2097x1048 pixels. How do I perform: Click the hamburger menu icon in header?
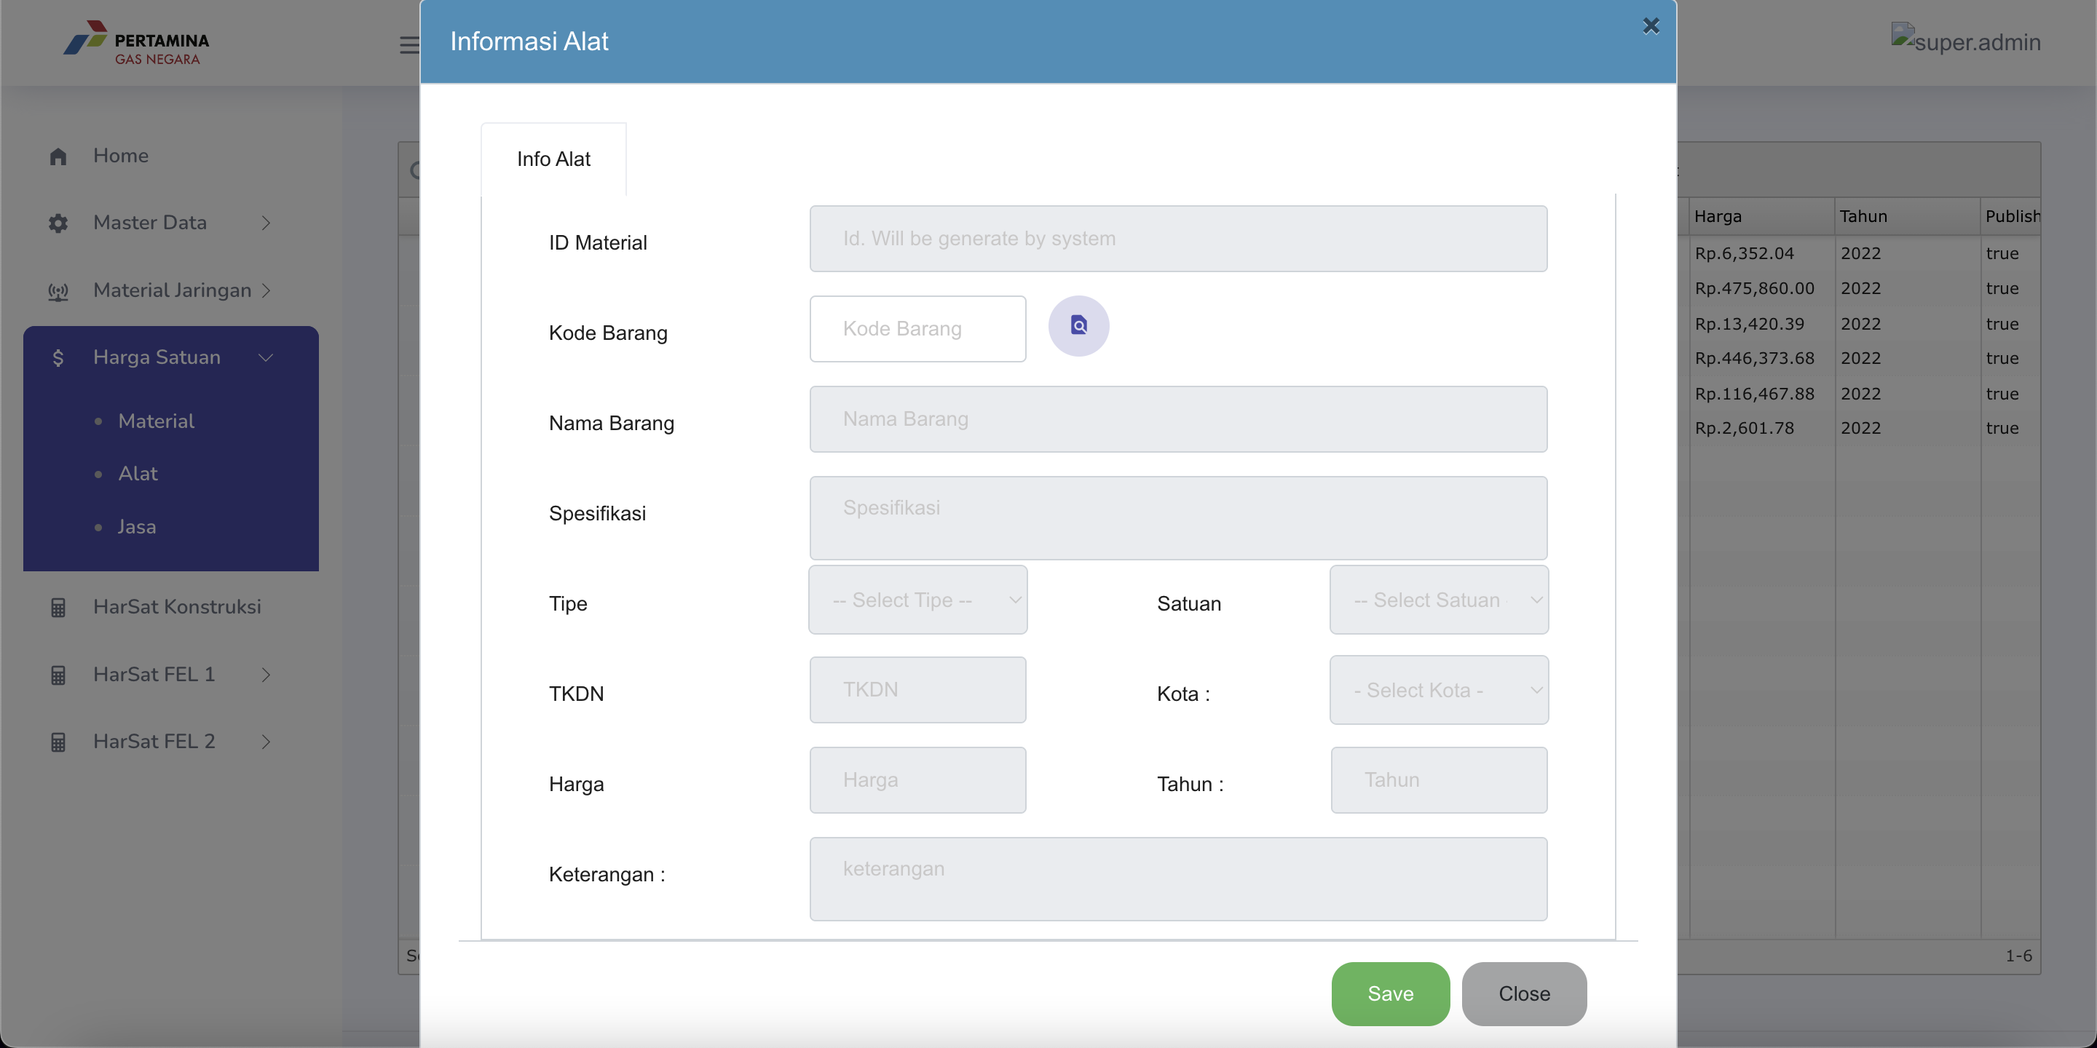click(x=408, y=44)
